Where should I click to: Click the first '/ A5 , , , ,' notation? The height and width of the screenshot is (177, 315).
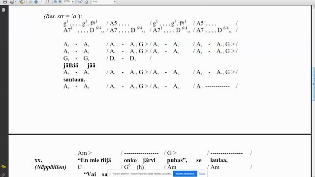pyautogui.click(x=118, y=24)
